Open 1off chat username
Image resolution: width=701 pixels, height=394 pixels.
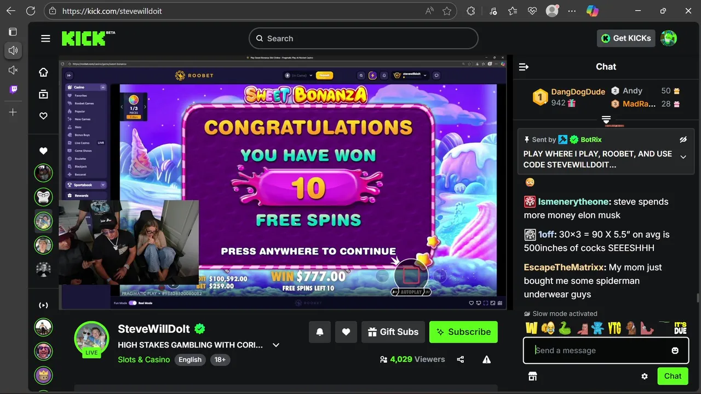click(x=545, y=235)
